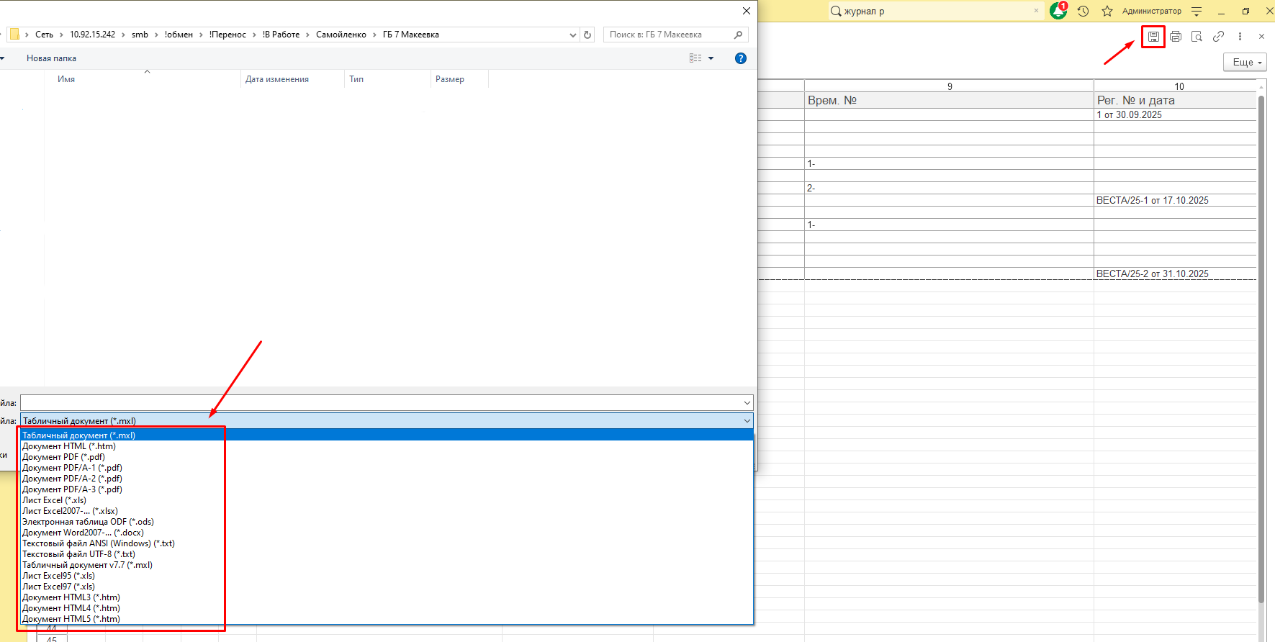Go to '!В Работе' folder in the breadcrumb

[x=281, y=35]
